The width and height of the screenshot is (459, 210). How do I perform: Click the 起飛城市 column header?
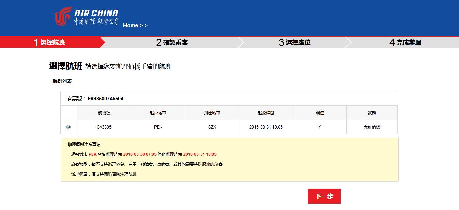click(x=158, y=113)
